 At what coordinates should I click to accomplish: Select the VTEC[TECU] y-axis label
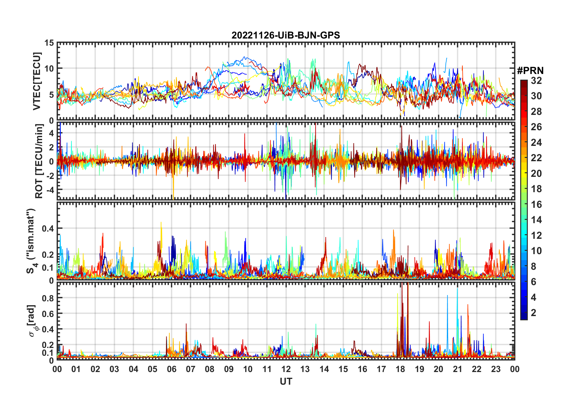(x=37, y=82)
